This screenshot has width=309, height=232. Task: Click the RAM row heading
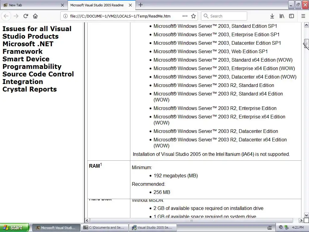tap(95, 166)
